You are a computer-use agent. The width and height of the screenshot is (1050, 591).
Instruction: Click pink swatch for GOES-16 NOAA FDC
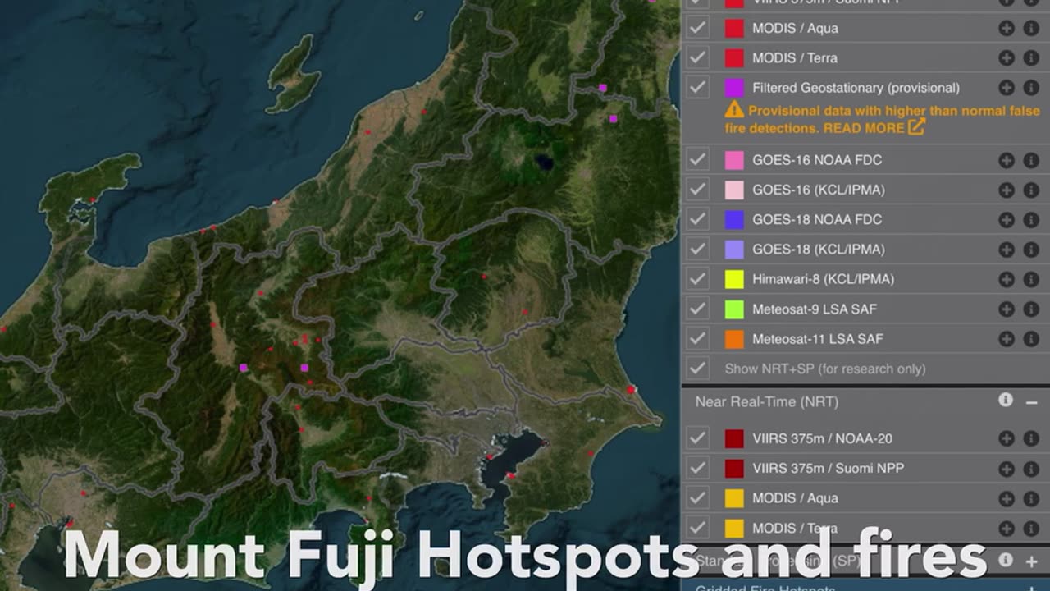pos(734,160)
